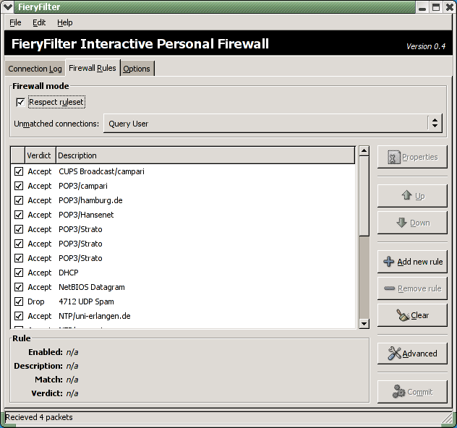Select the POP3/Hansenet rule row

tap(183, 215)
